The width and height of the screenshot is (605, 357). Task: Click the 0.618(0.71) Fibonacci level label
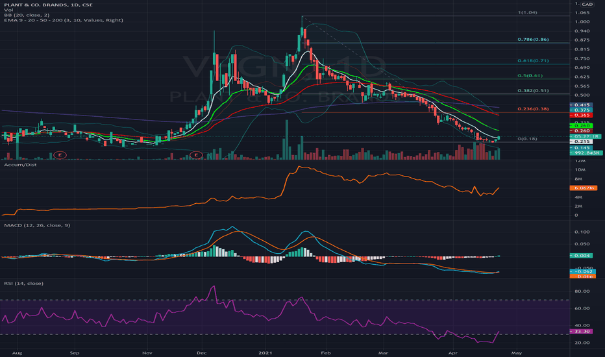[x=533, y=60]
